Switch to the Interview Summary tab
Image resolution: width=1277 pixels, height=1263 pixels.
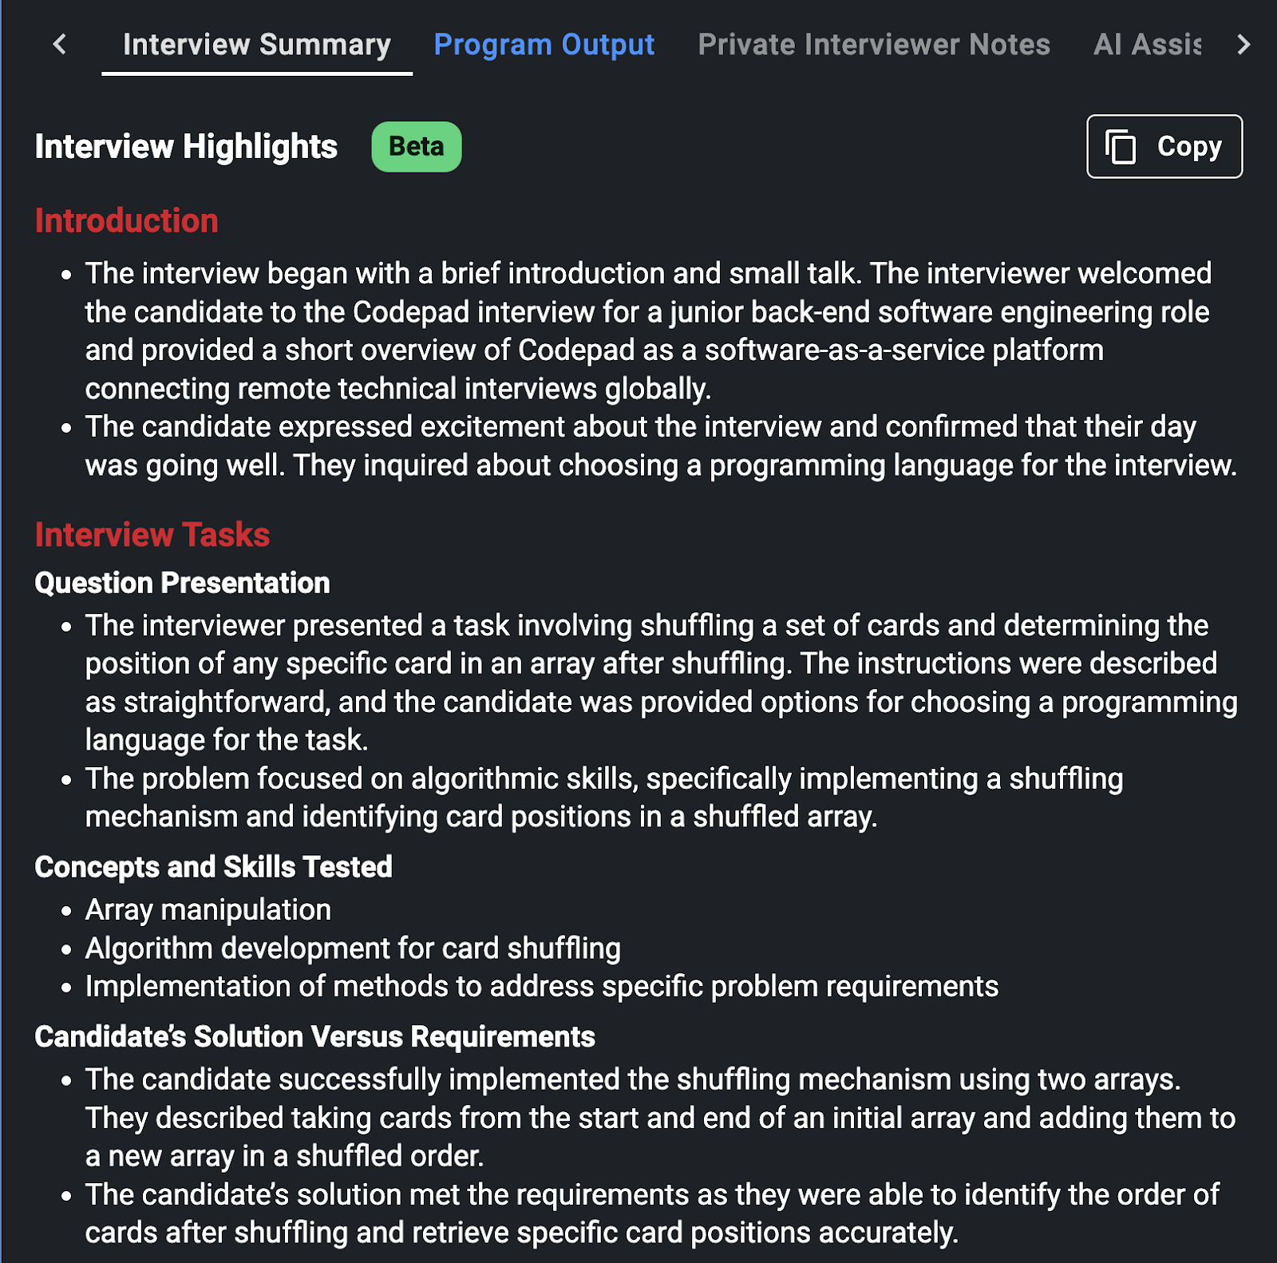[x=256, y=45]
